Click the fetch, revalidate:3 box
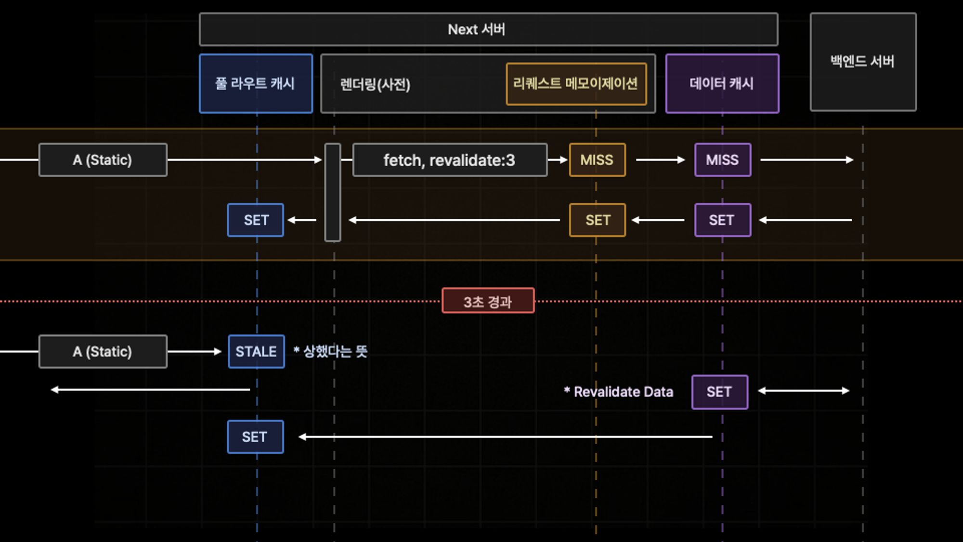This screenshot has height=542, width=963. tap(450, 160)
